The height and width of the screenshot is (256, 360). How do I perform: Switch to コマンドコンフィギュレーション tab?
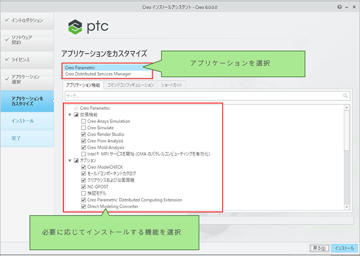[131, 85]
